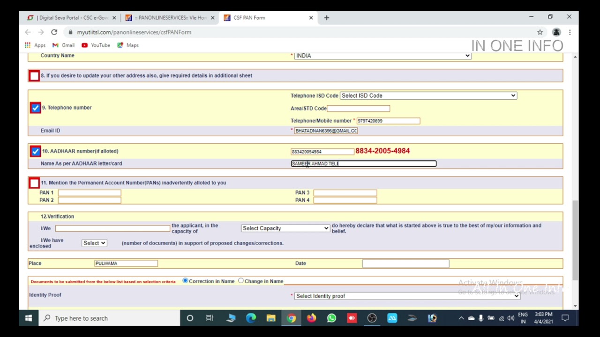Open the clock showing 3:03 PM

click(x=543, y=318)
